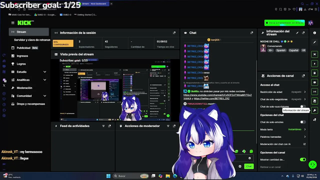Toggle chat bubble icon in right sidebar
The image size is (320, 180).
pos(314,82)
